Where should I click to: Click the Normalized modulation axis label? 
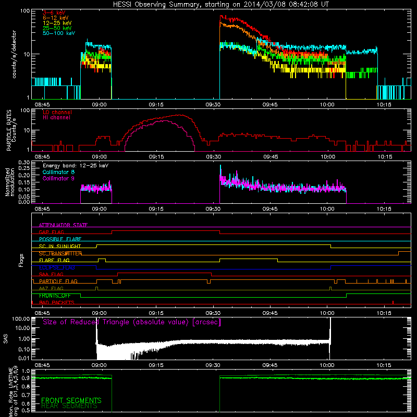coord(10,182)
